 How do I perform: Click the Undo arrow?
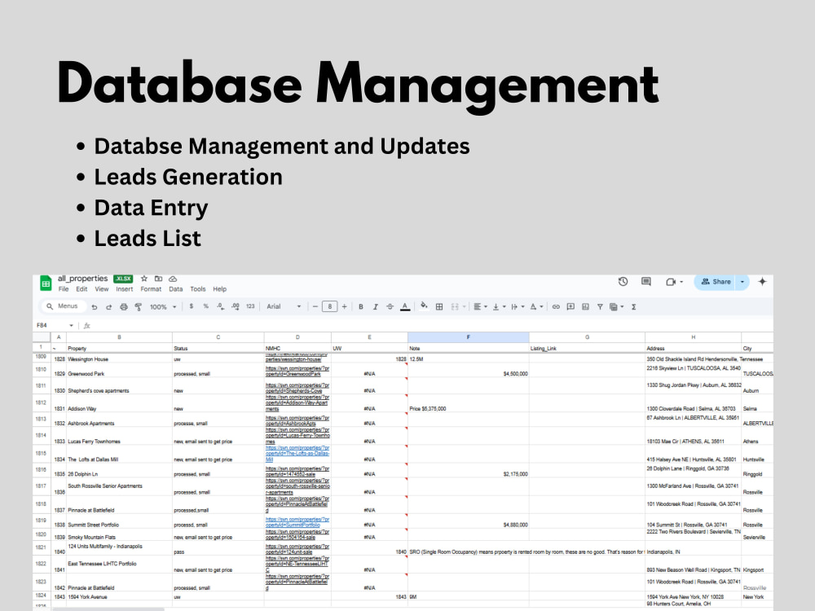click(x=94, y=307)
